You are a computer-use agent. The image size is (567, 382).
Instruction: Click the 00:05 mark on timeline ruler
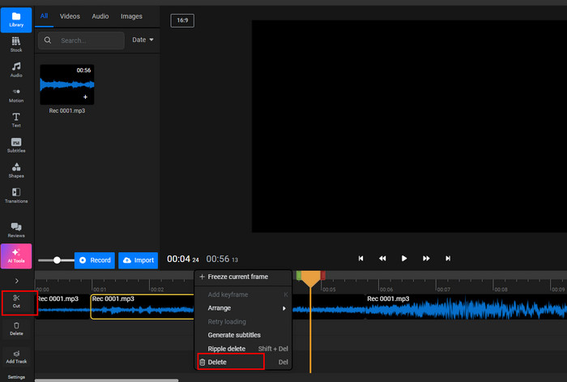click(x=329, y=290)
